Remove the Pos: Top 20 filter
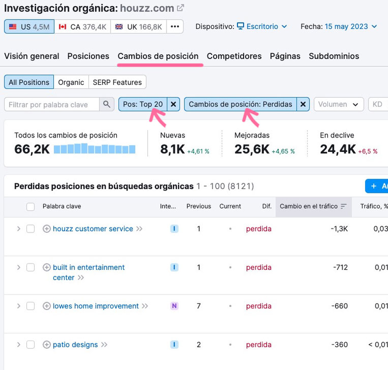The image size is (388, 370). [173, 104]
